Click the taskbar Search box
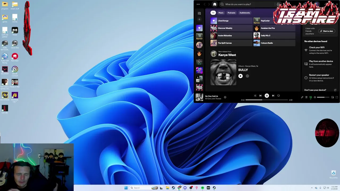The width and height of the screenshot is (340, 191). 143,188
